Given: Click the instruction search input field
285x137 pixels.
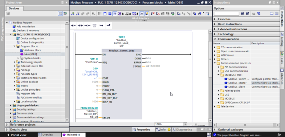Looking at the screenshot, I should (226, 14).
